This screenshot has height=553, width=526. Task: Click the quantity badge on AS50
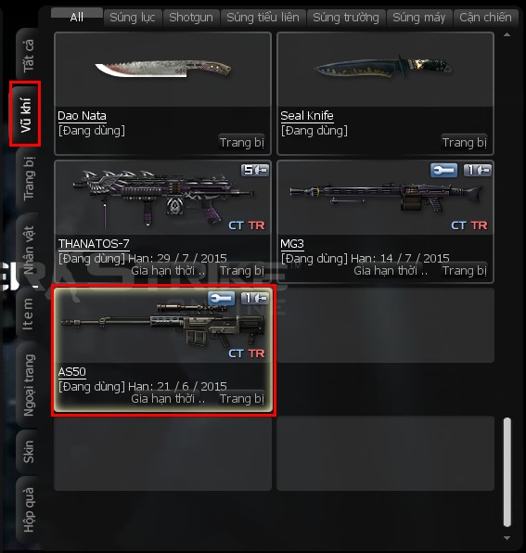(x=255, y=299)
